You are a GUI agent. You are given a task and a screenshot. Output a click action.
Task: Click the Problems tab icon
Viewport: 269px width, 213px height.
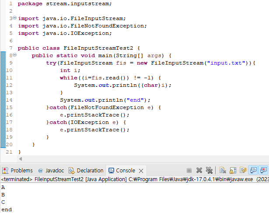coord(5,171)
